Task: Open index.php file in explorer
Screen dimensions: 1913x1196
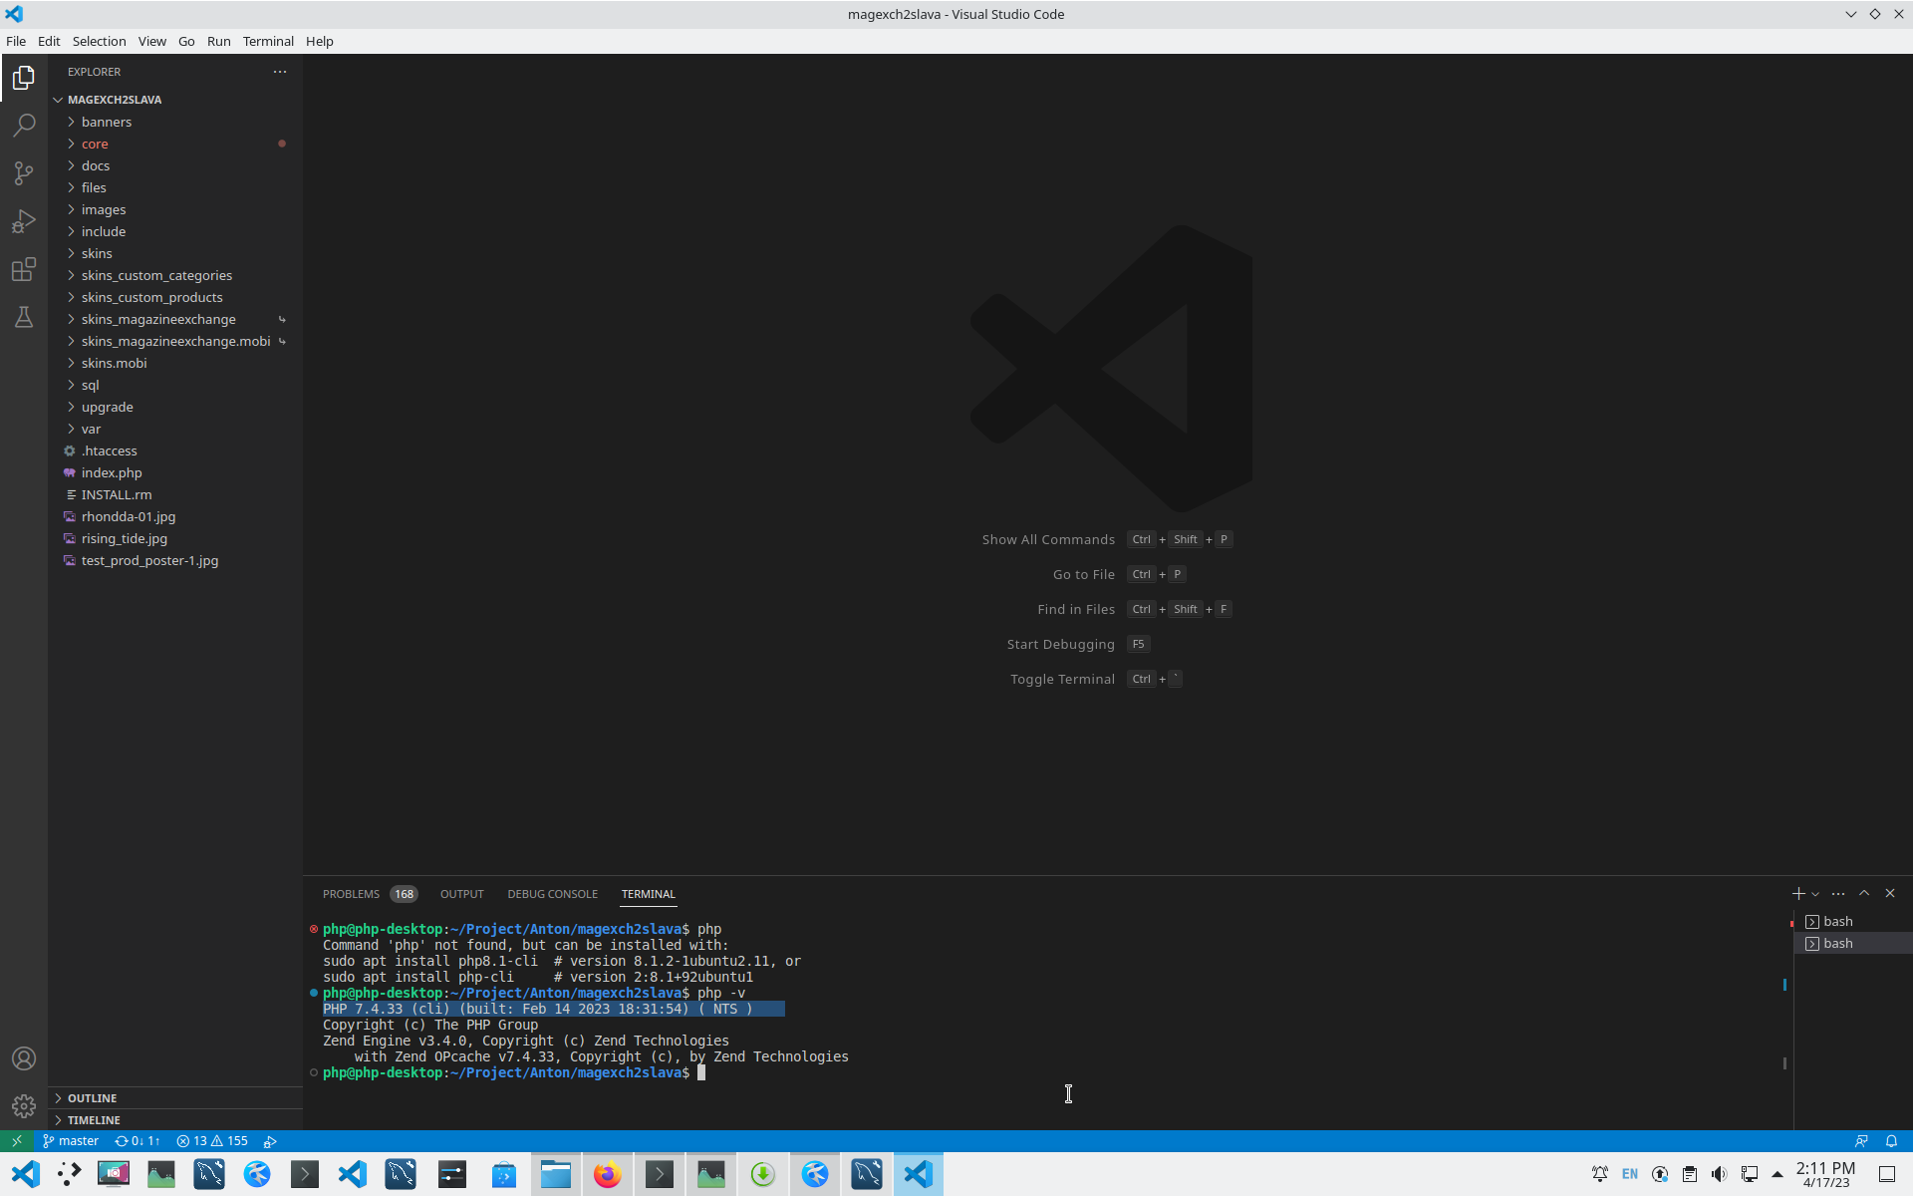Action: 112,472
